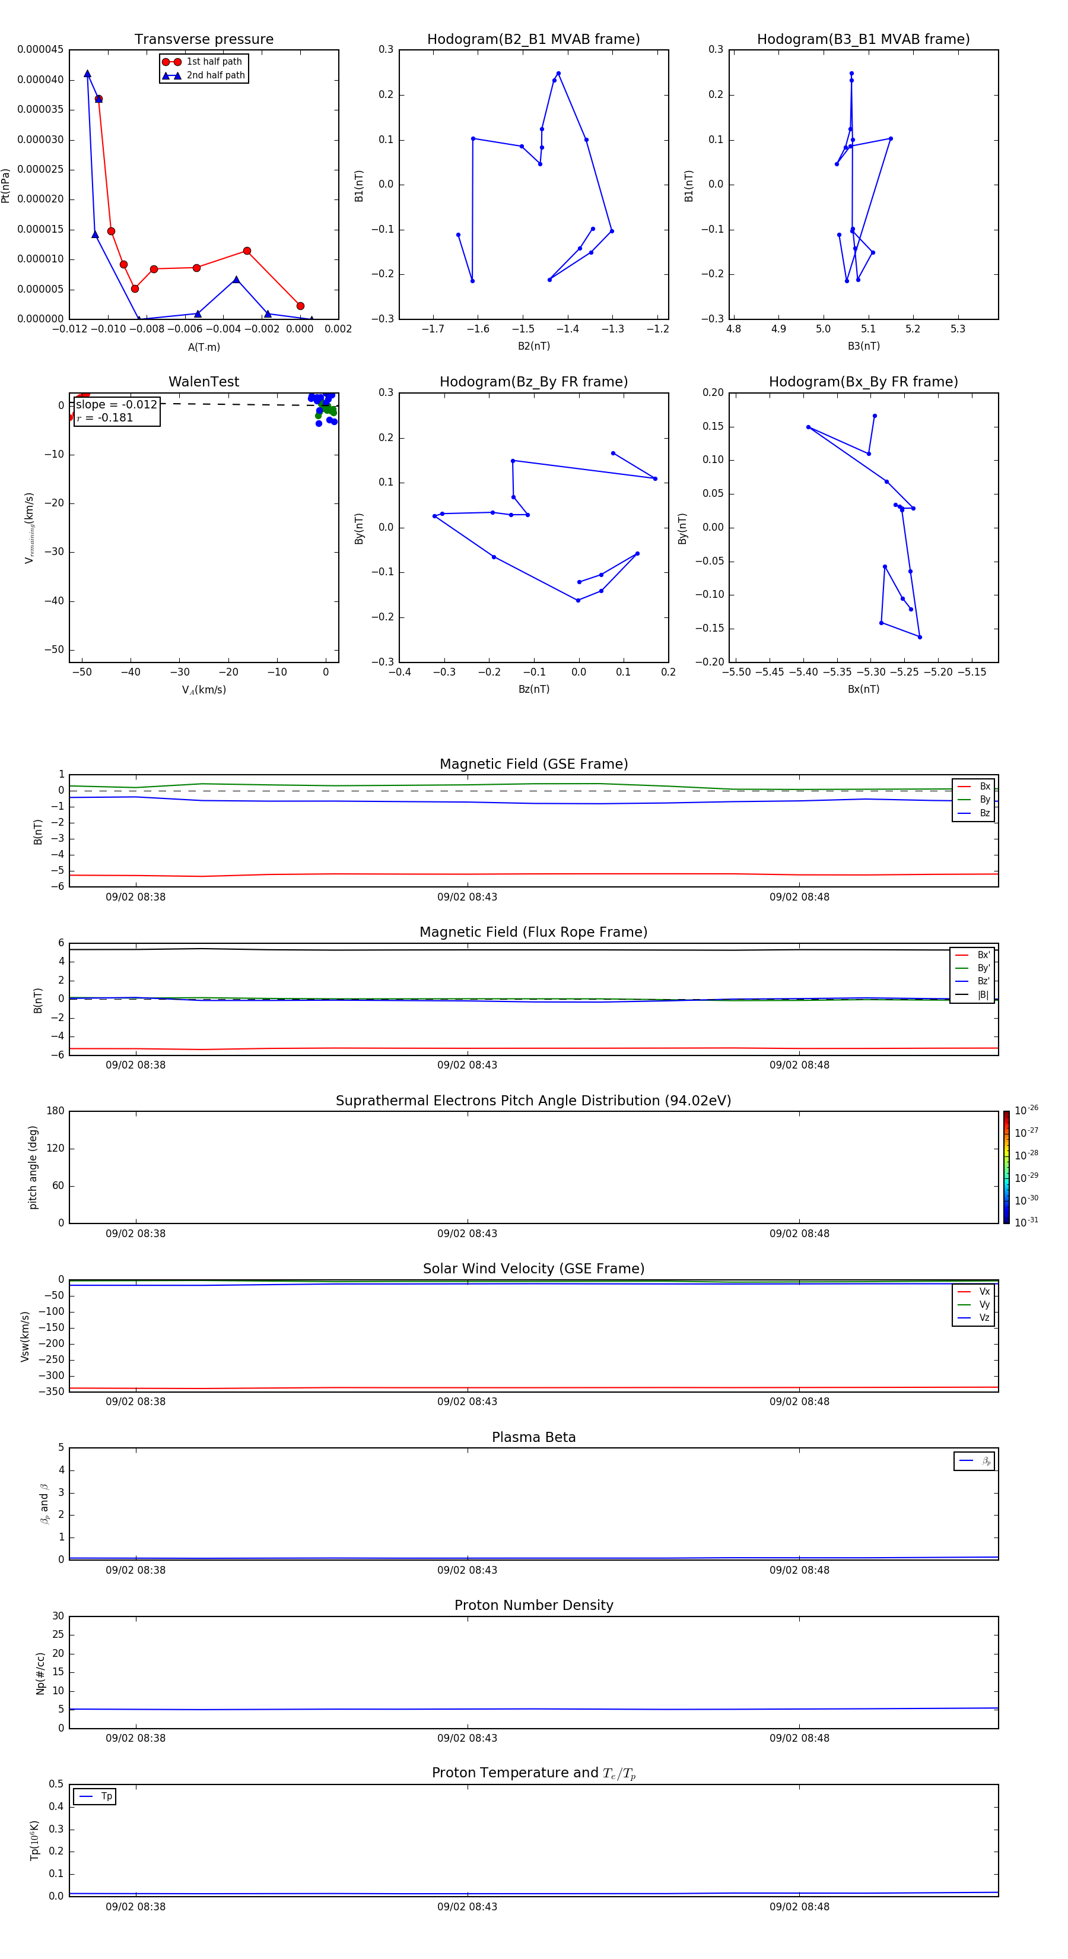This screenshot has width=1068, height=1959.
Task: Click '09/02 08:43' under GSE magnetic field
Action: (x=467, y=898)
